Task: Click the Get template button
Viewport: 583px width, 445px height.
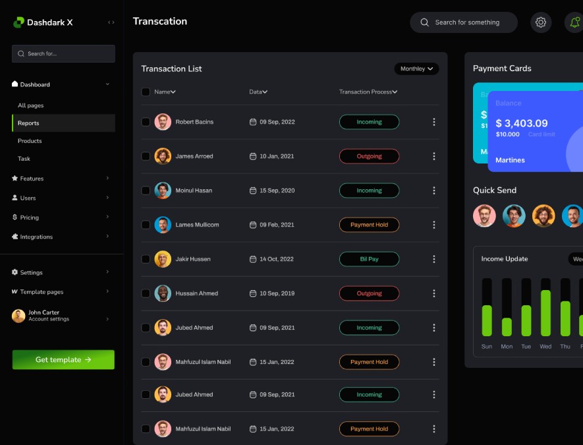Action: (x=63, y=360)
